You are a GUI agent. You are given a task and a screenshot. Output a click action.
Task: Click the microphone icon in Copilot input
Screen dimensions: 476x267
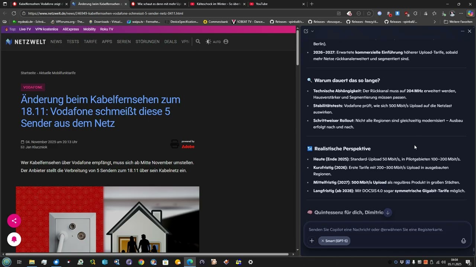coord(463,241)
